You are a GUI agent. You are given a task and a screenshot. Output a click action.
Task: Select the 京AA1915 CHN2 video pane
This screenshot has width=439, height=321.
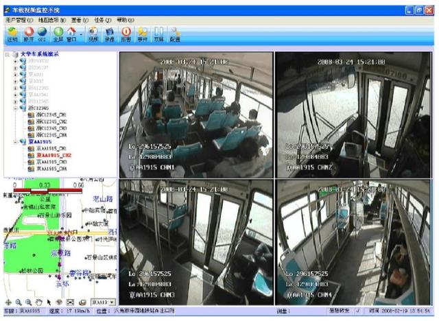click(x=353, y=115)
